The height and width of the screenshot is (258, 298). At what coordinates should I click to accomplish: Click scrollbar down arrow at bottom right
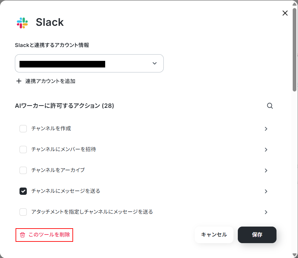click(294, 255)
